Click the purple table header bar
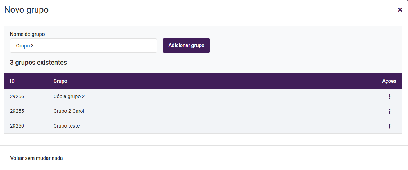Viewport: 408px width, 170px height. (216, 81)
